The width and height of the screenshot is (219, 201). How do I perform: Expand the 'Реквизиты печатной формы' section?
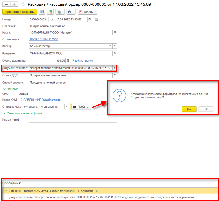click(23, 113)
